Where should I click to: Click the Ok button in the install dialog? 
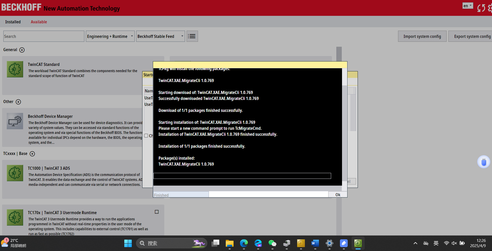[338, 195]
